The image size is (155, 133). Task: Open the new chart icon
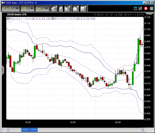click(140, 8)
